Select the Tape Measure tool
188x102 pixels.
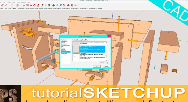pyautogui.click(x=42, y=5)
